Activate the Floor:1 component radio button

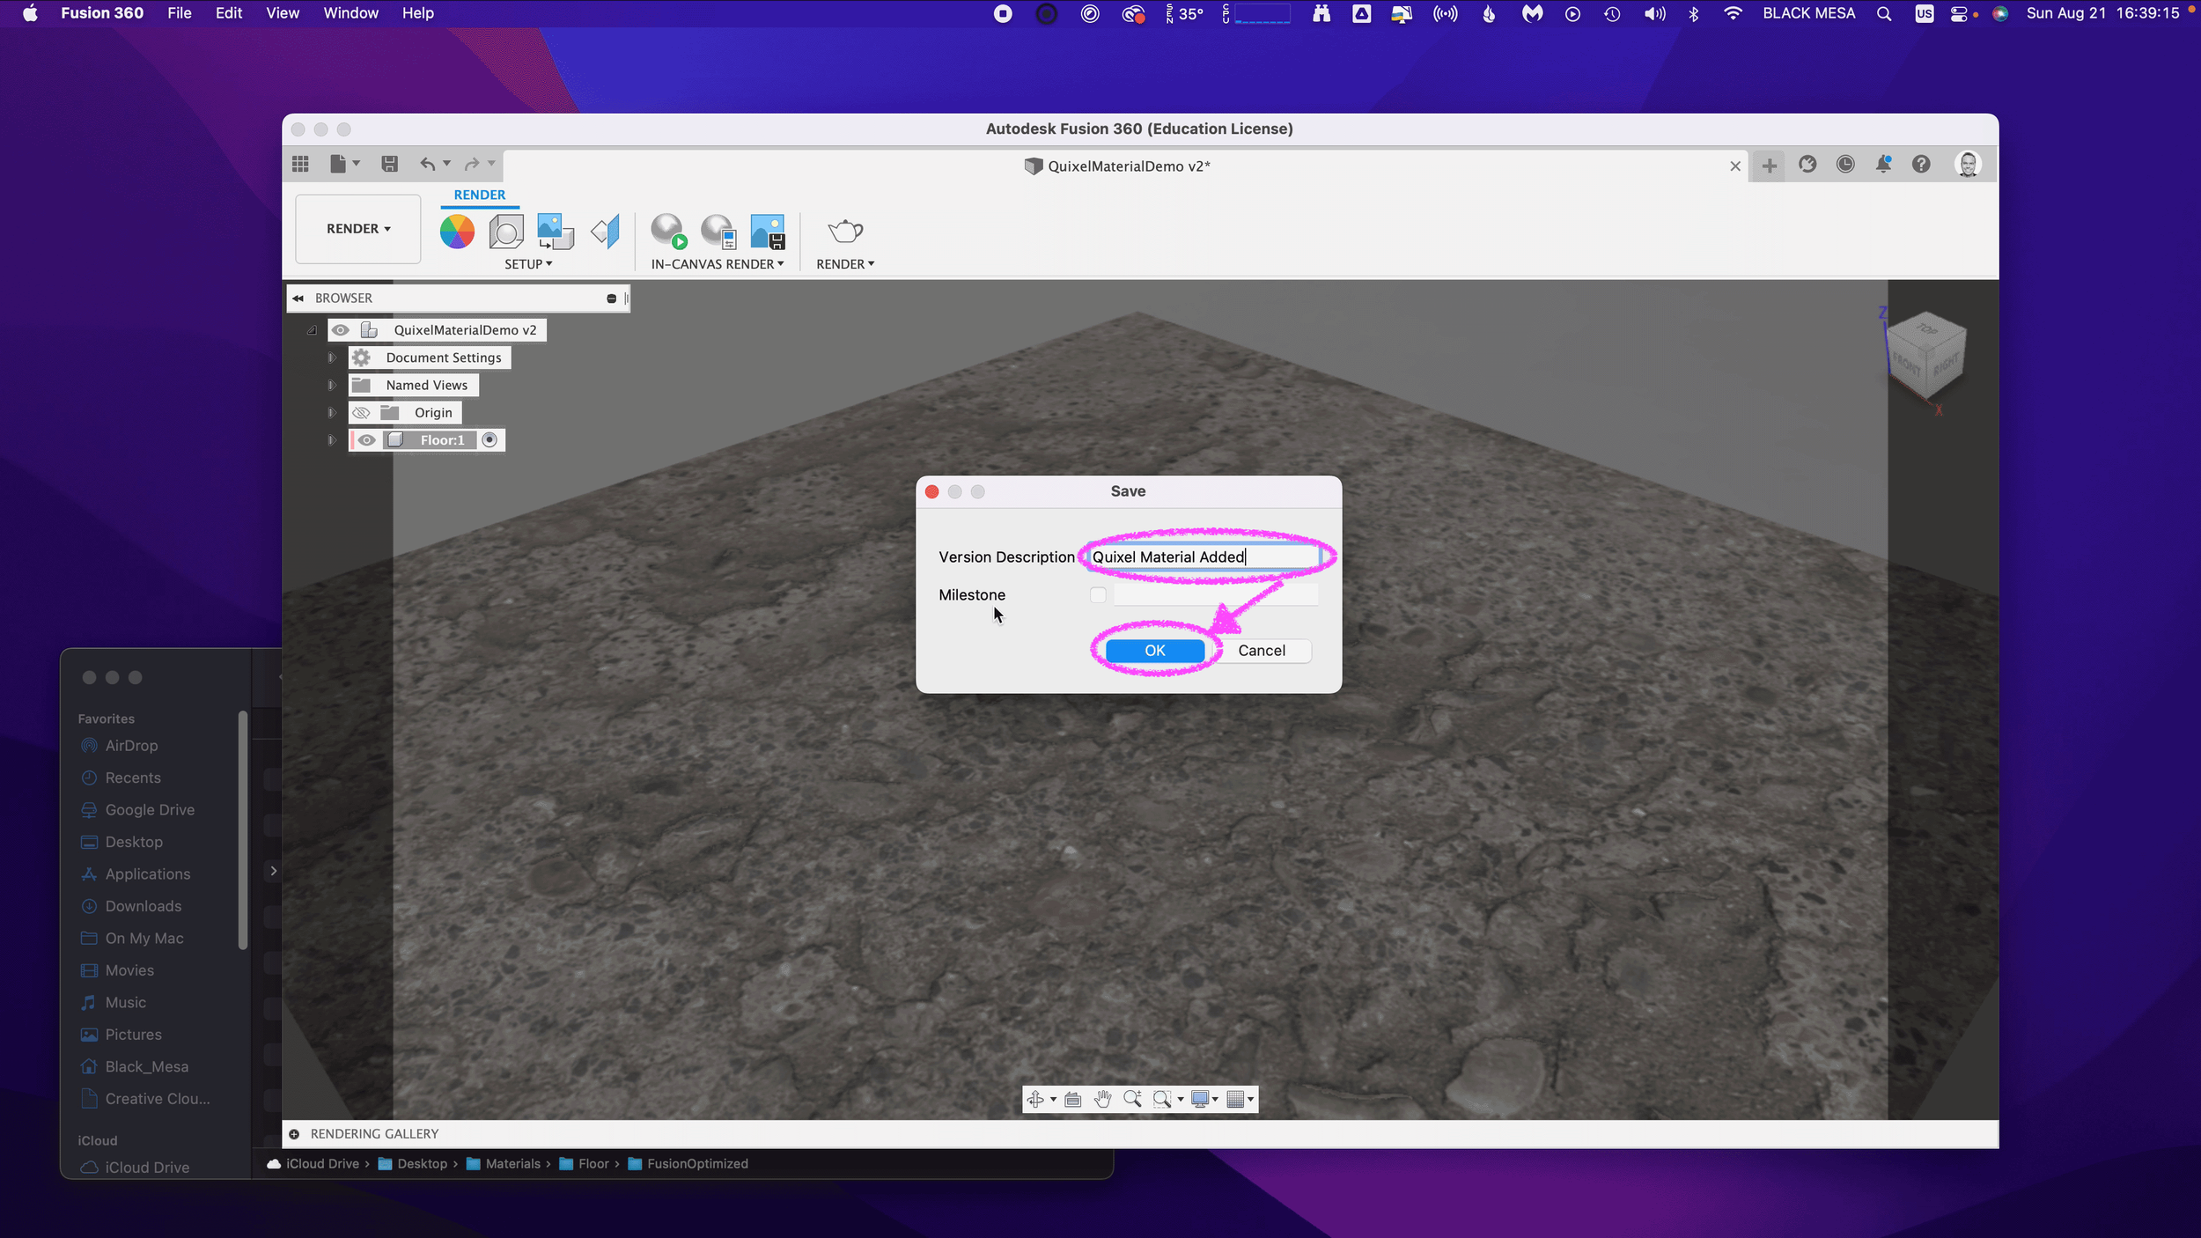[490, 440]
